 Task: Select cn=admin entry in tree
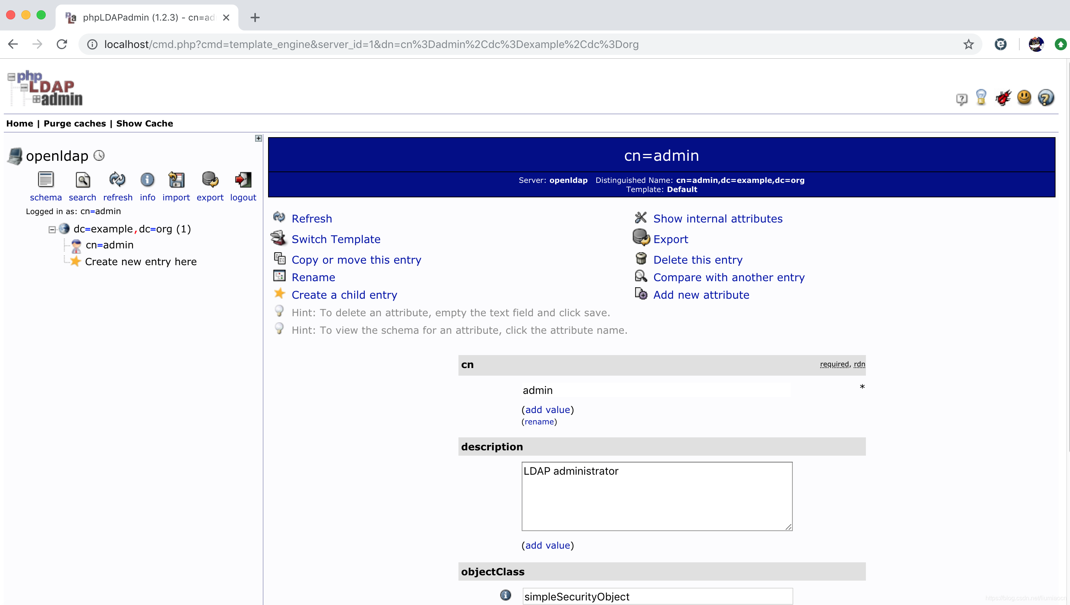(109, 244)
